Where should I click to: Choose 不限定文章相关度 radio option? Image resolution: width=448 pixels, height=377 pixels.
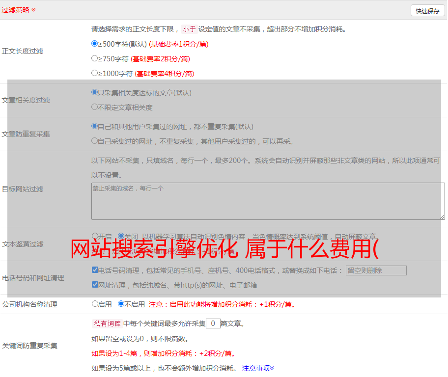click(95, 107)
